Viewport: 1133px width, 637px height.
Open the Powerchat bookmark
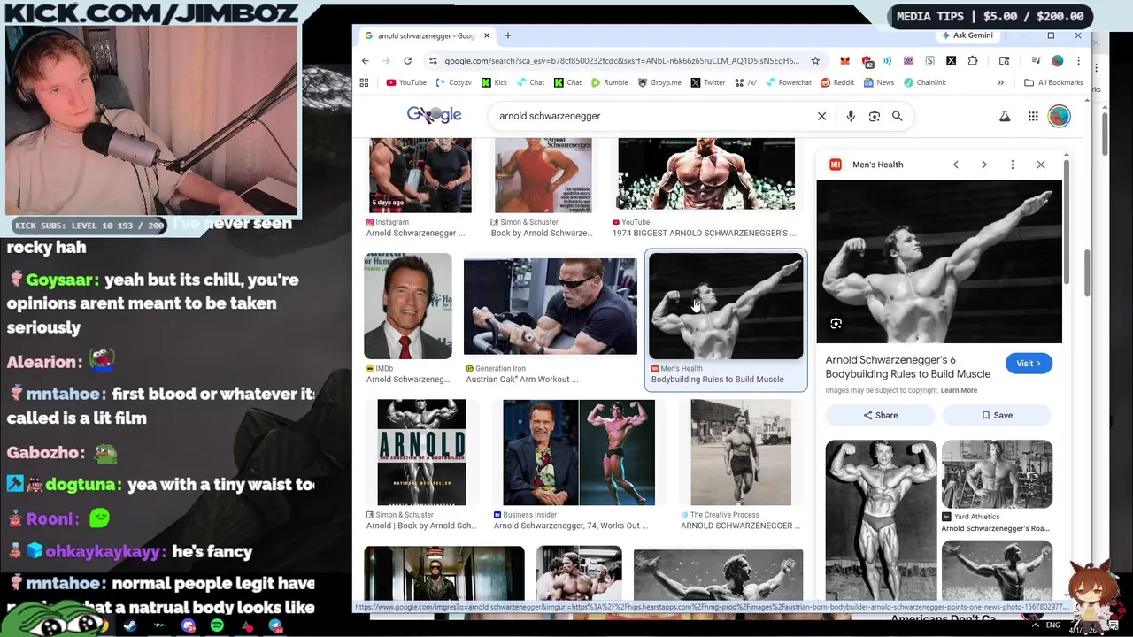tap(788, 82)
